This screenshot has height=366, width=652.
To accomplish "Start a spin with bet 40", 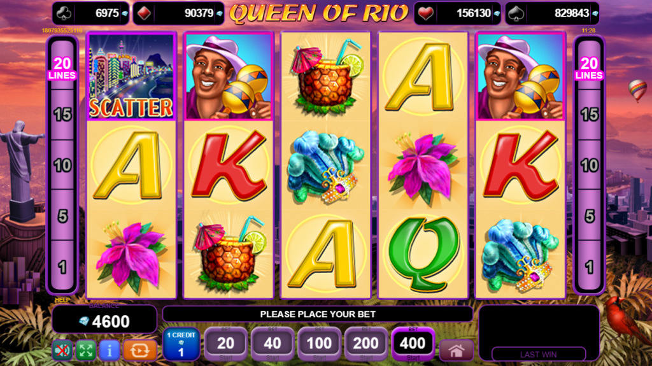I will (273, 344).
